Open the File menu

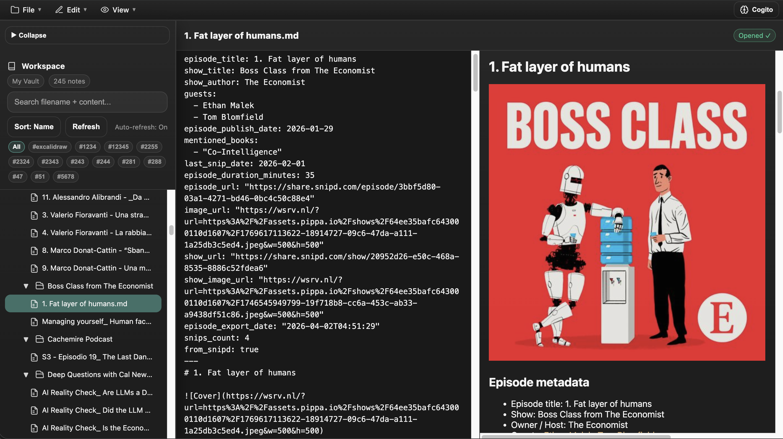(x=26, y=10)
